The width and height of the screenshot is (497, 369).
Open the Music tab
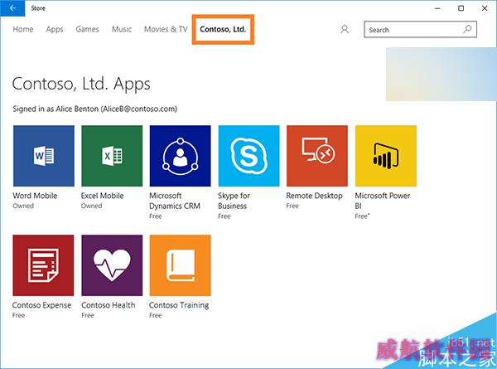tap(122, 29)
